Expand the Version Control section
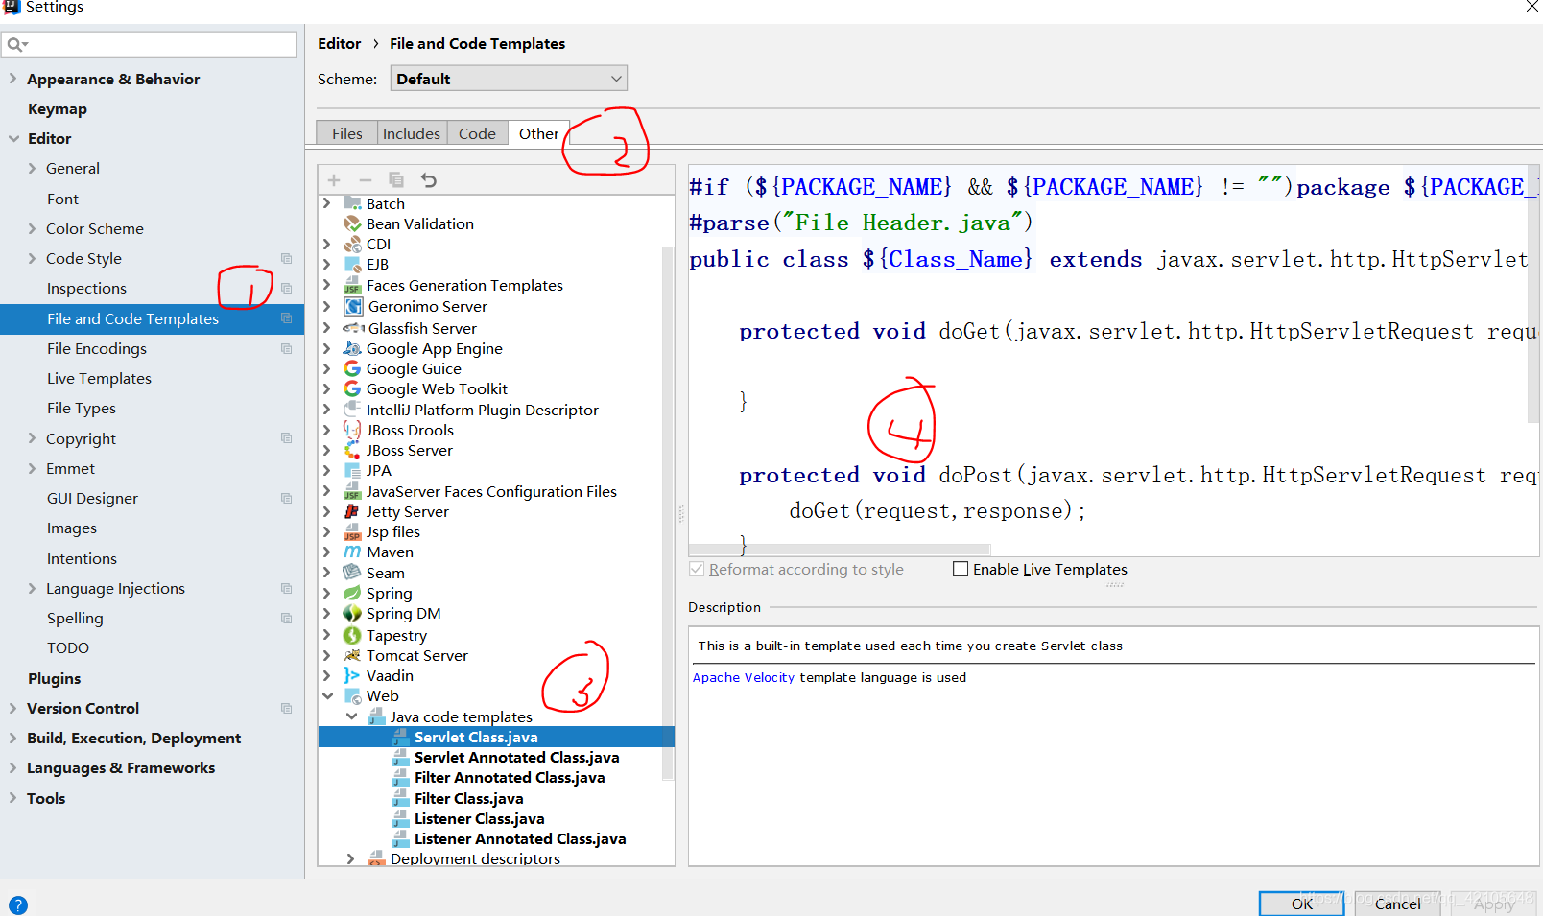Image resolution: width=1543 pixels, height=916 pixels. click(13, 708)
